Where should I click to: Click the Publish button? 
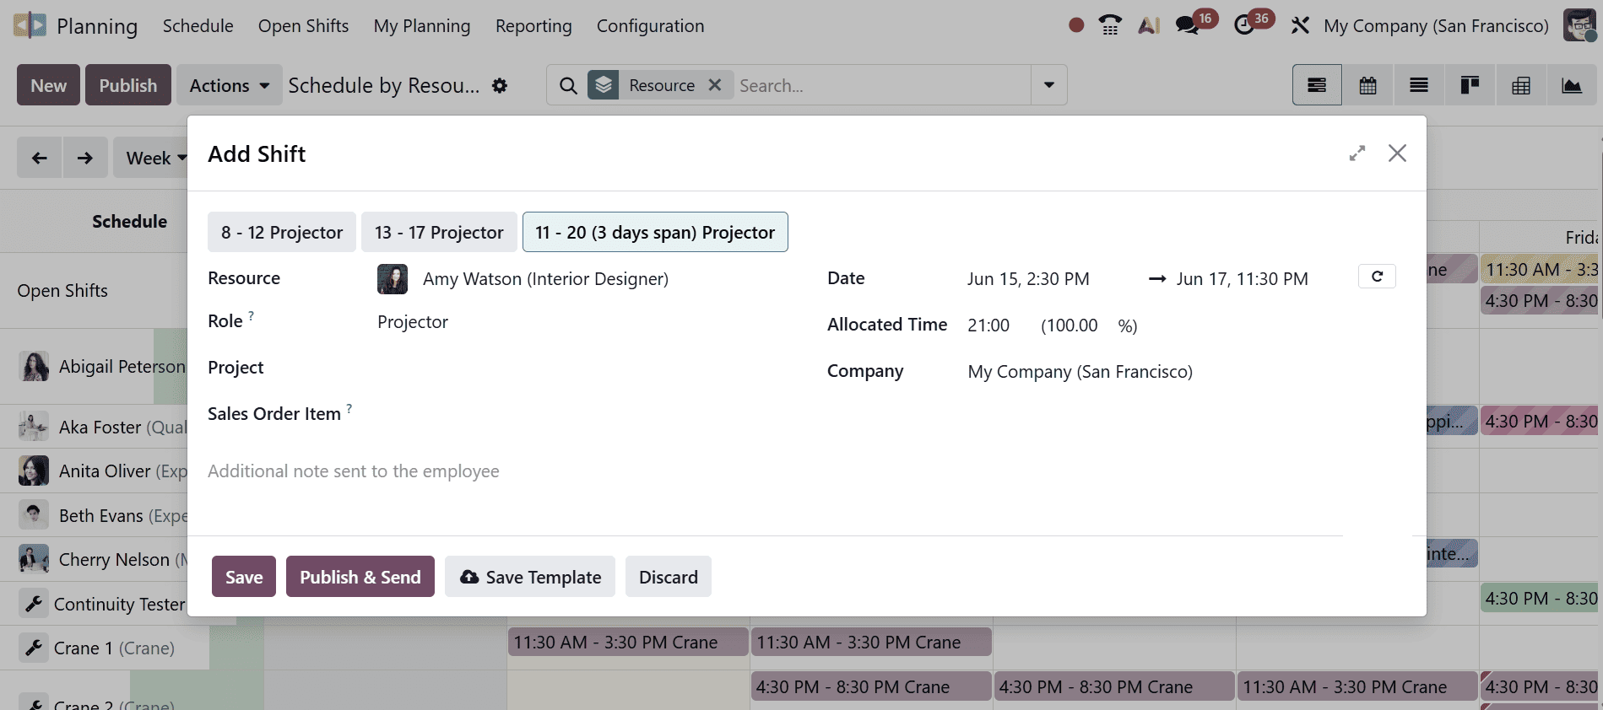pos(128,85)
